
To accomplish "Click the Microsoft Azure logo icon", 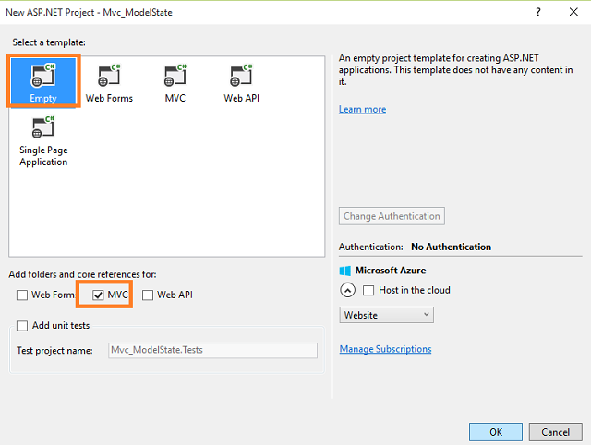I will click(x=344, y=271).
